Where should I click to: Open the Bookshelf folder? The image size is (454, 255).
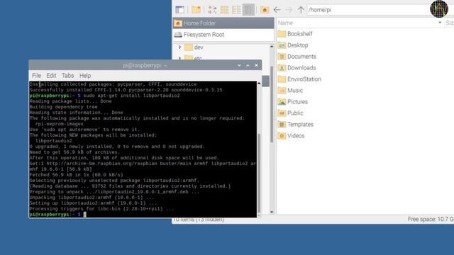coord(295,34)
